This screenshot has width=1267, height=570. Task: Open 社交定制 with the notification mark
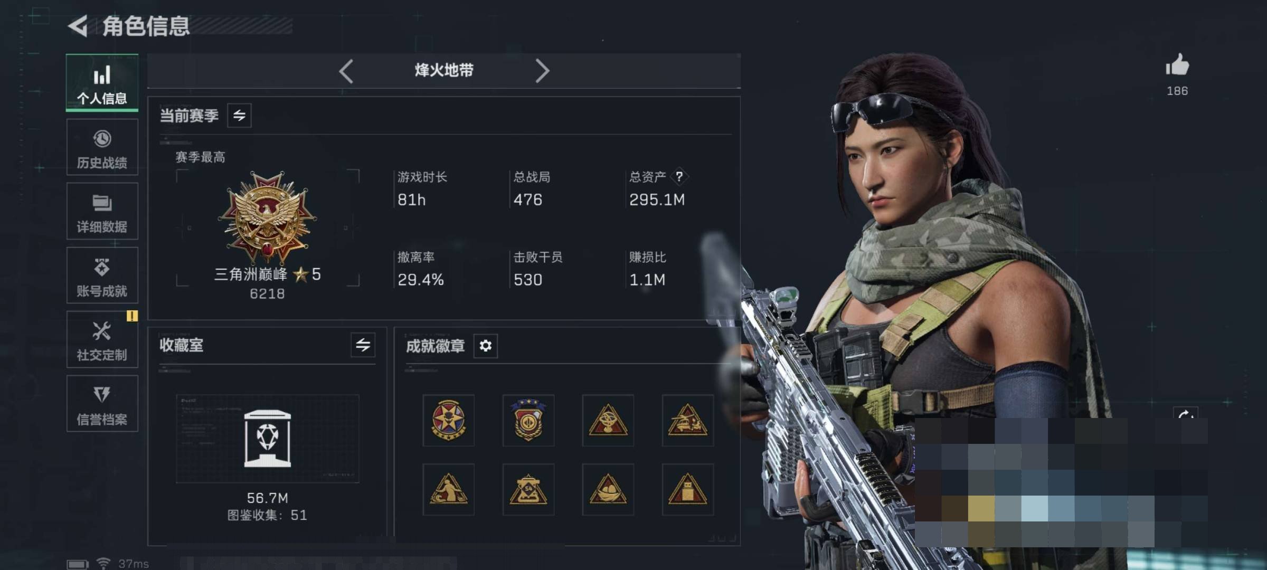(x=102, y=339)
